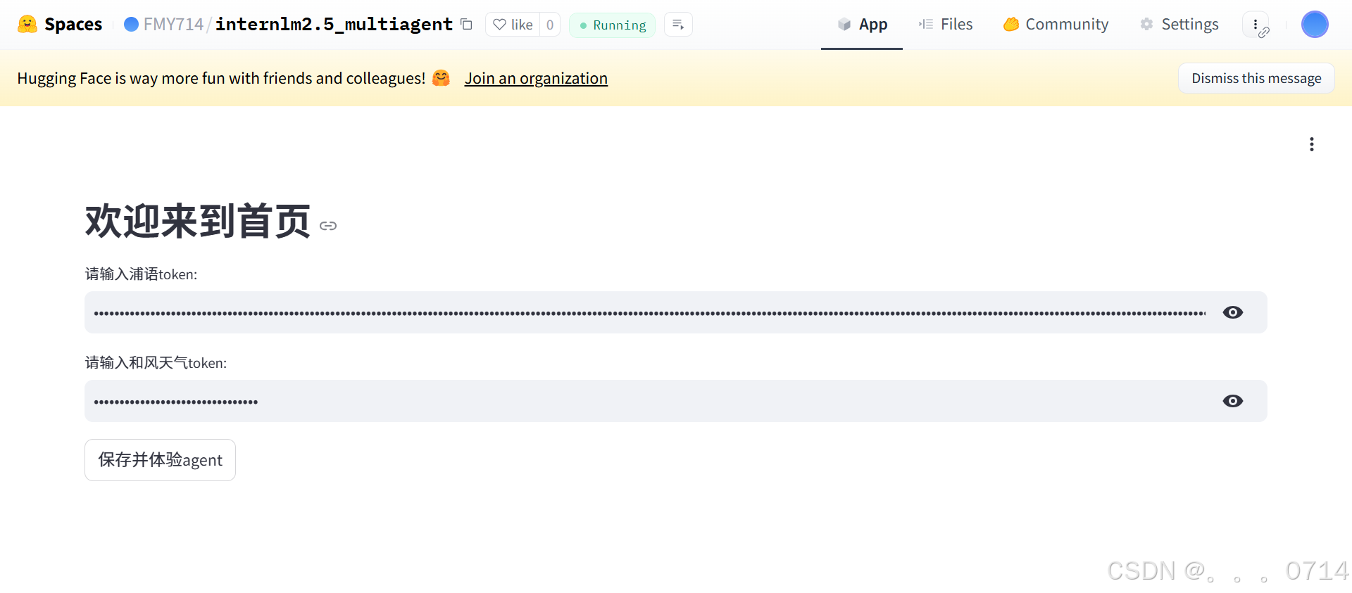Viewport: 1352px width, 593px height.
Task: Click the 保存并体验agent button
Action: coord(160,460)
